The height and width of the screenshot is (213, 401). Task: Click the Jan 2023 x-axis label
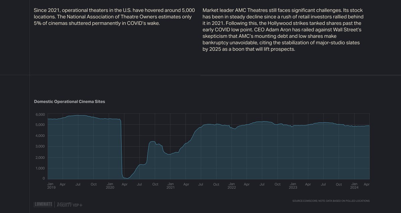[293, 186]
